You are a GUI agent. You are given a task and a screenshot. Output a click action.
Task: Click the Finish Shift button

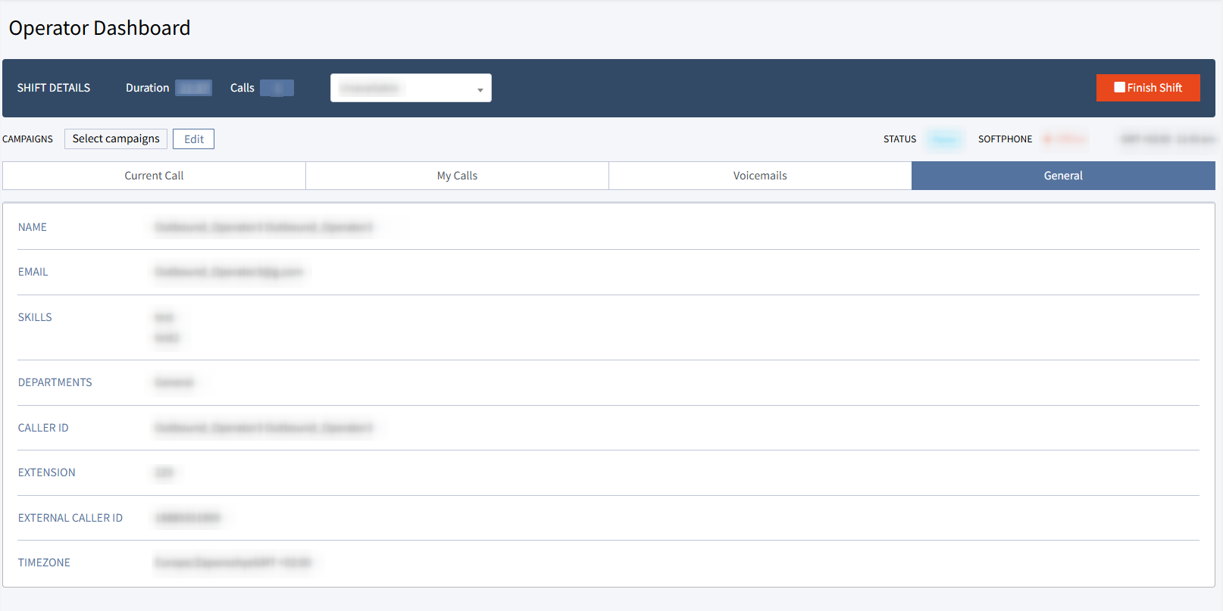pos(1147,88)
